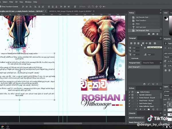The height and width of the screenshot is (129, 172).
Task: Click the background color swatch
Action: [x=167, y=19]
